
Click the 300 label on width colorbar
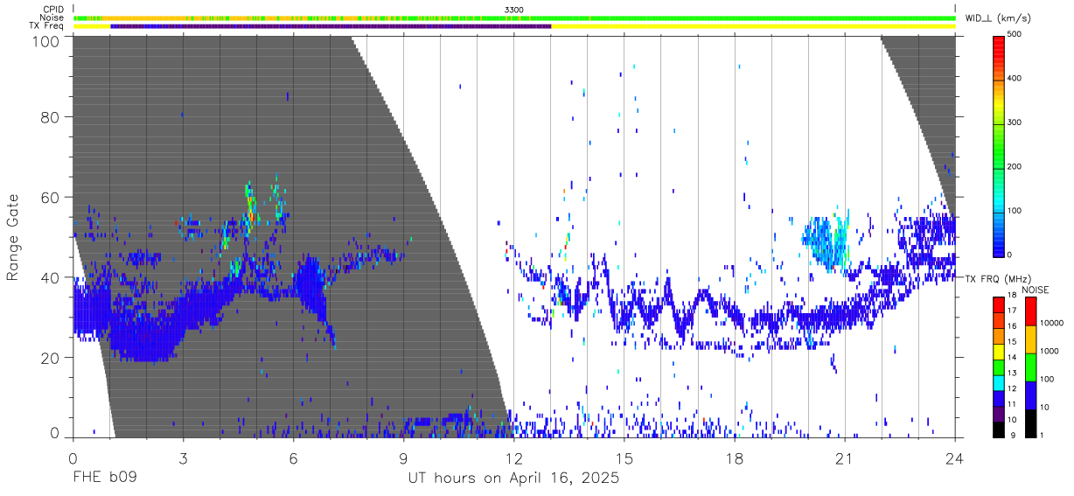pyautogui.click(x=1015, y=122)
